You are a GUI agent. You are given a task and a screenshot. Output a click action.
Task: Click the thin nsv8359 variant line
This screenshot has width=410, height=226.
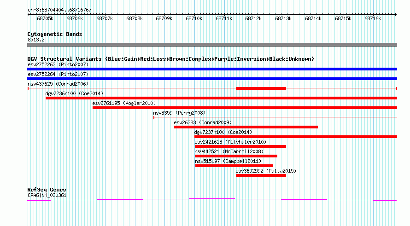pos(275,117)
